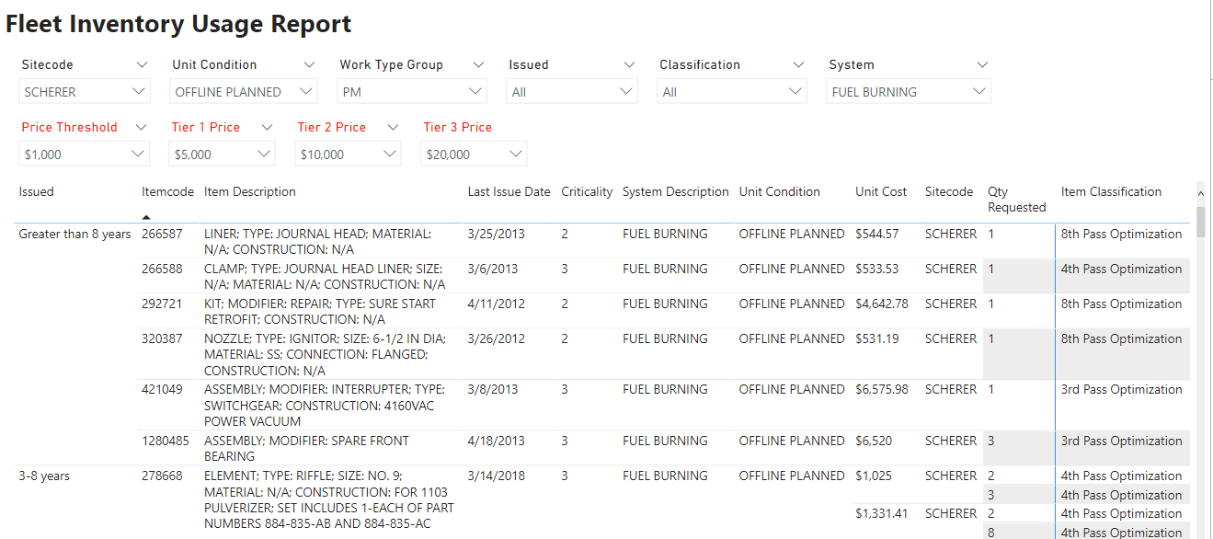Click the table scrollbar's up arrow
1213x539 pixels.
pos(1200,193)
